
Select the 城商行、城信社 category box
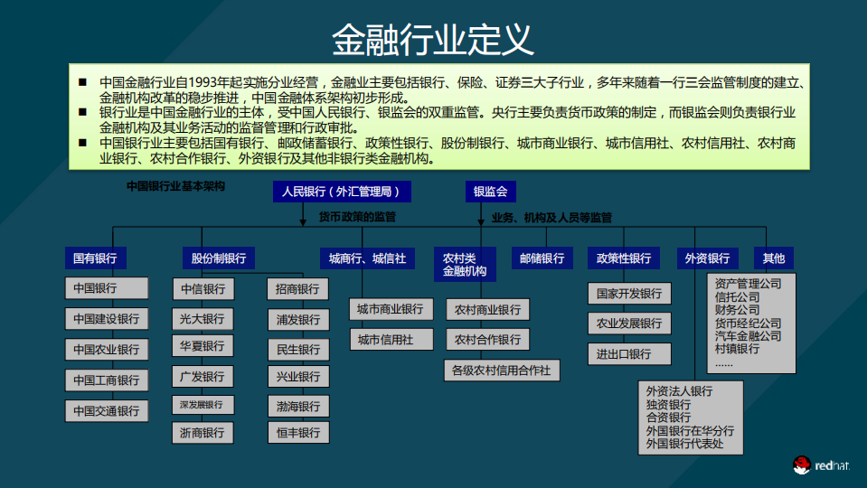pos(367,258)
